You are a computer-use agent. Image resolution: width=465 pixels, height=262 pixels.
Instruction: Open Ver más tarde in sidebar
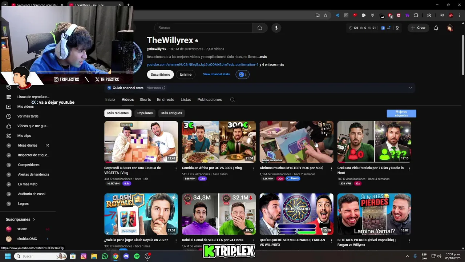pos(28,116)
